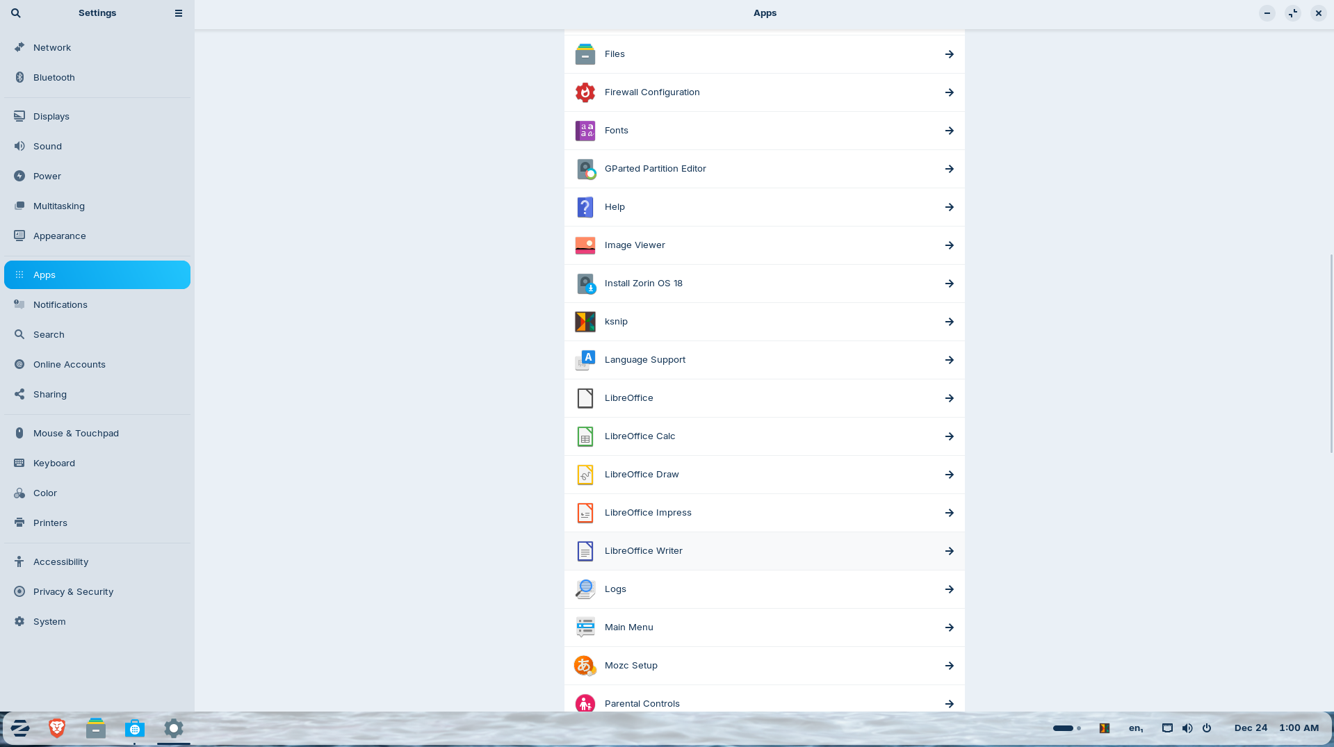Click the GParted Partition Editor app icon
Screen dimensions: 1334x747
tap(585, 168)
